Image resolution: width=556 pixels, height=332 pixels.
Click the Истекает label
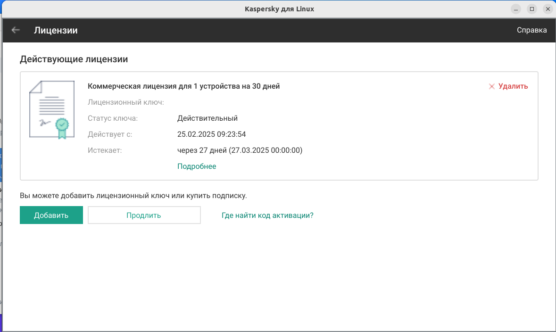(105, 150)
